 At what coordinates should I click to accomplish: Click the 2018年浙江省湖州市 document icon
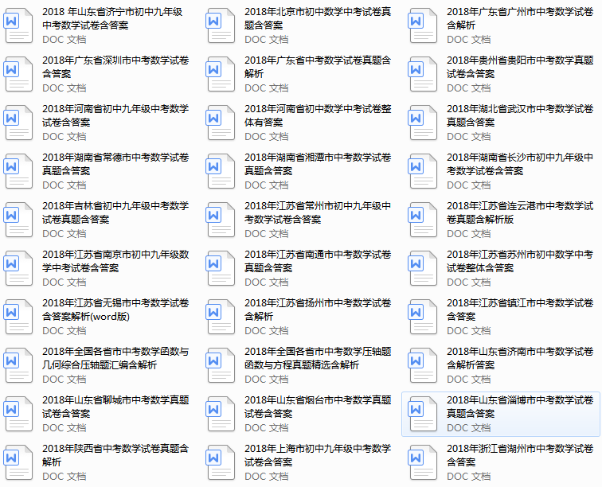(x=423, y=462)
